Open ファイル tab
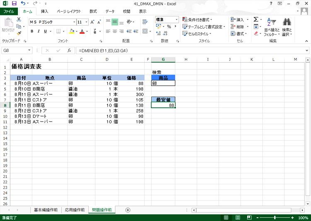This screenshot has height=221, width=311. [9, 12]
